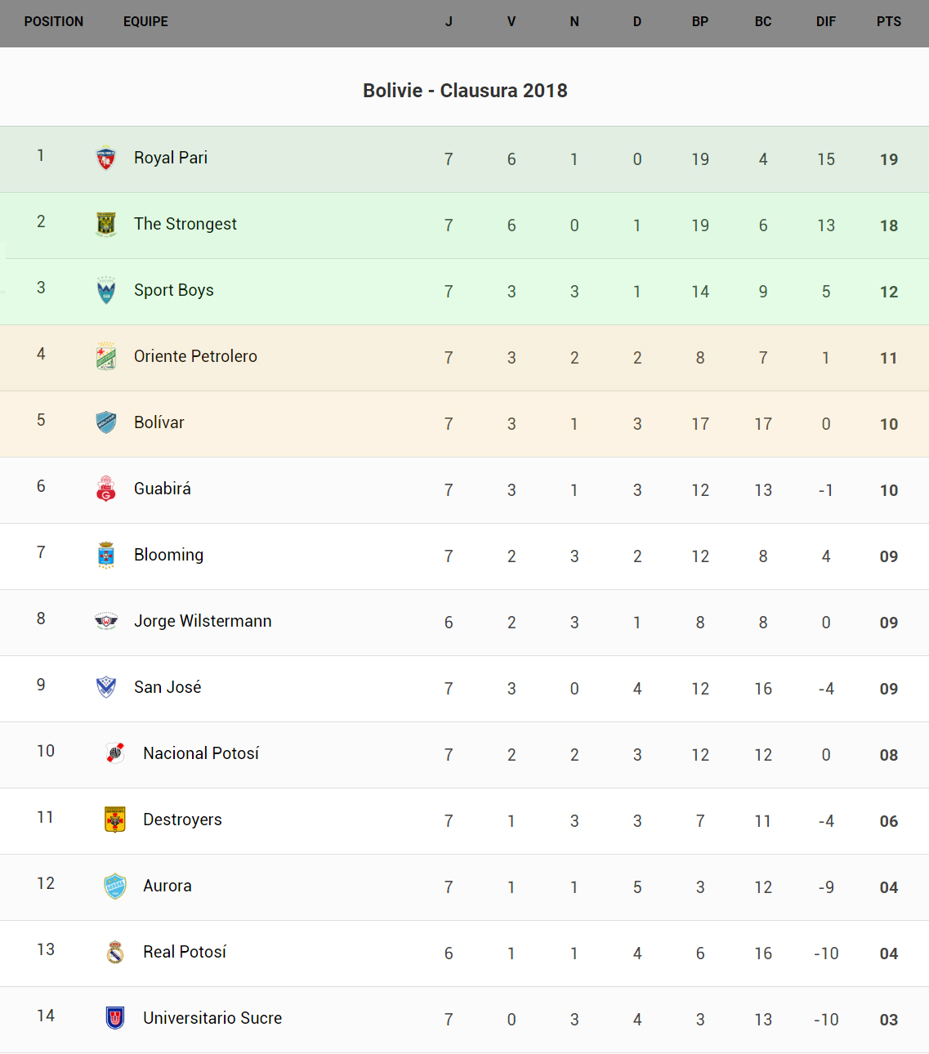The width and height of the screenshot is (929, 1054).
Task: Click the Royal Pari club crest
Action: (106, 158)
